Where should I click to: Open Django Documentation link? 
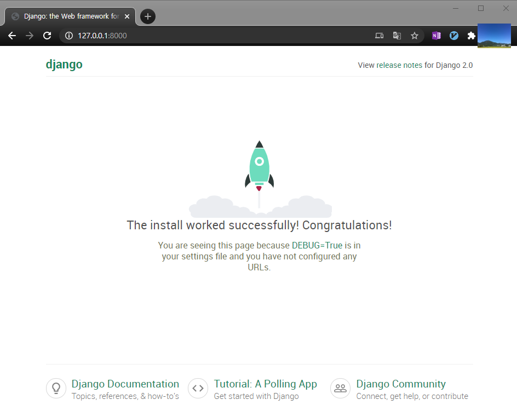[125, 384]
